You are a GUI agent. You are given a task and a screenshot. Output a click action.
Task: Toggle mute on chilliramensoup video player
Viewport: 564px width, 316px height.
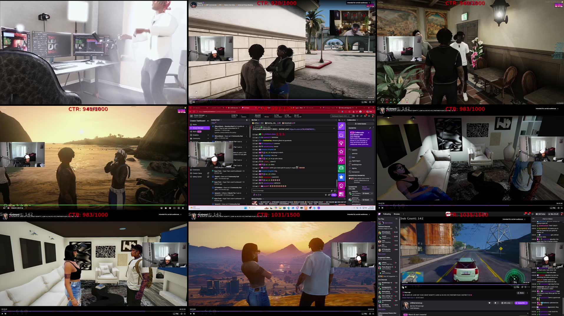406,287
